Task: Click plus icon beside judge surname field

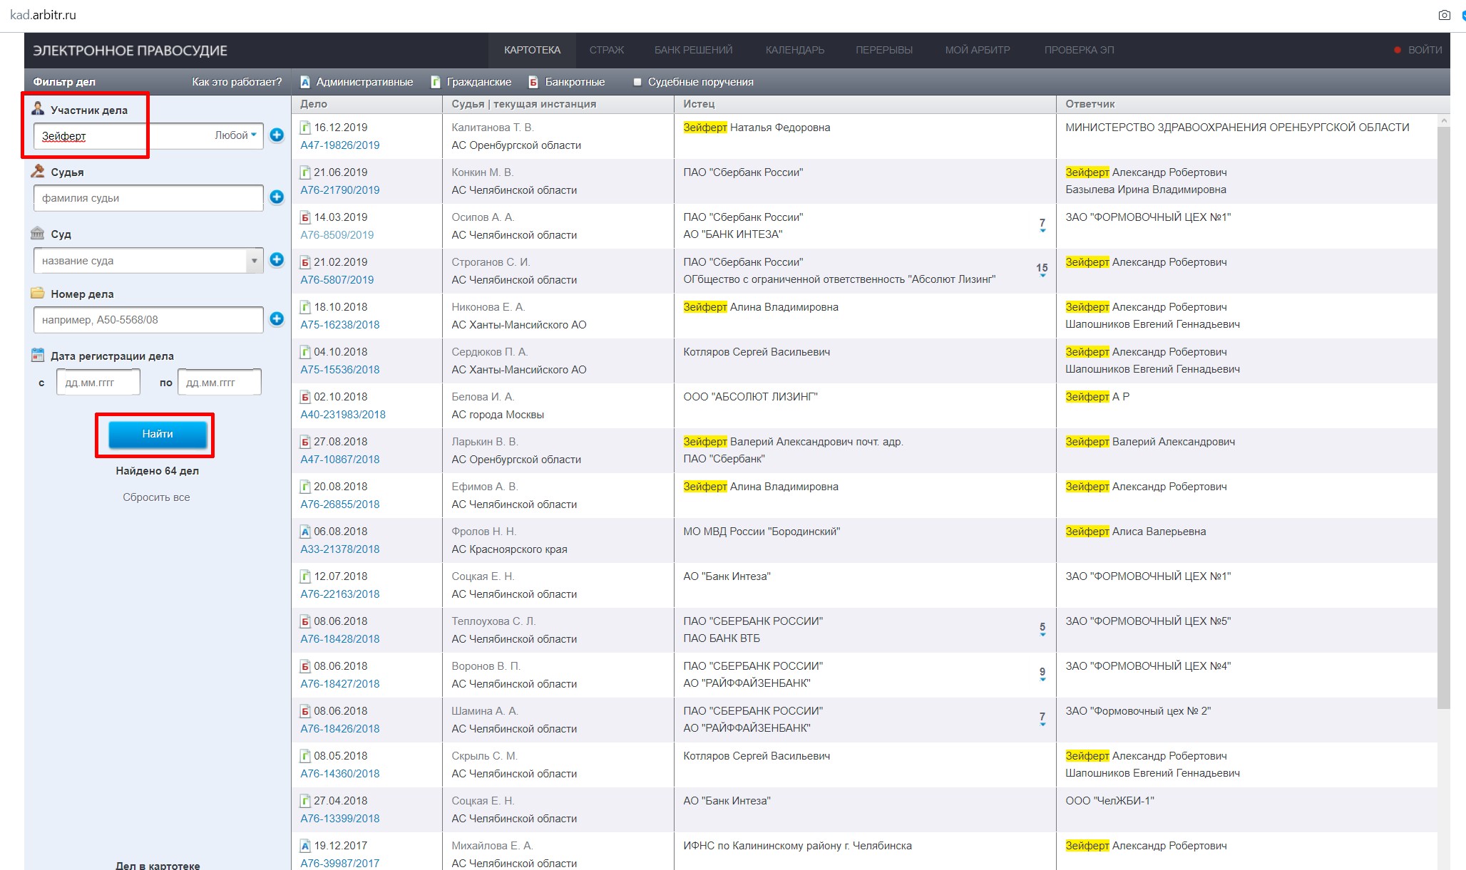Action: (277, 197)
